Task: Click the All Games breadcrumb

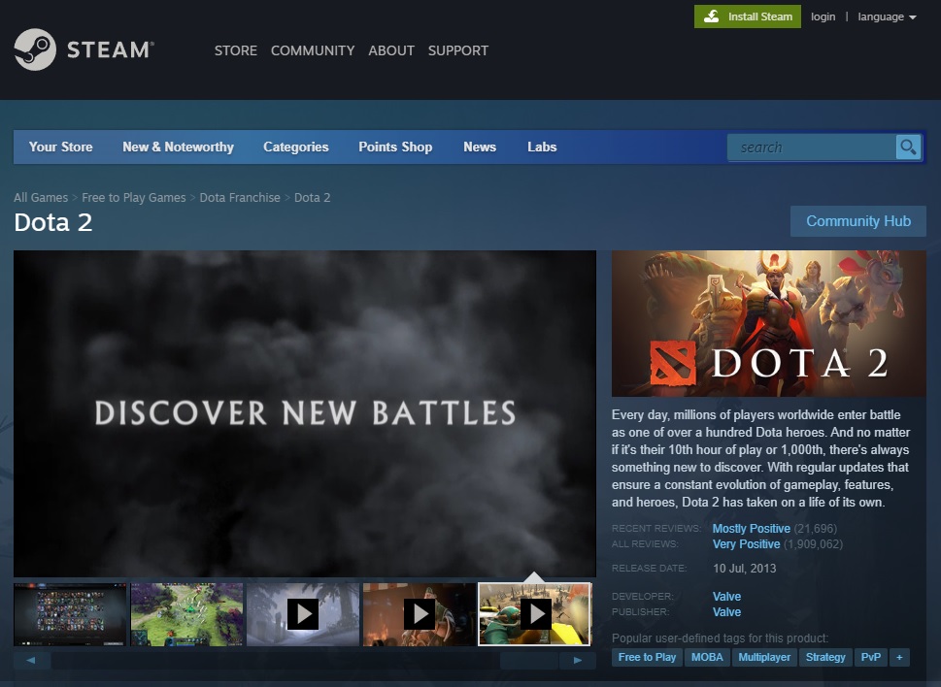Action: click(41, 197)
